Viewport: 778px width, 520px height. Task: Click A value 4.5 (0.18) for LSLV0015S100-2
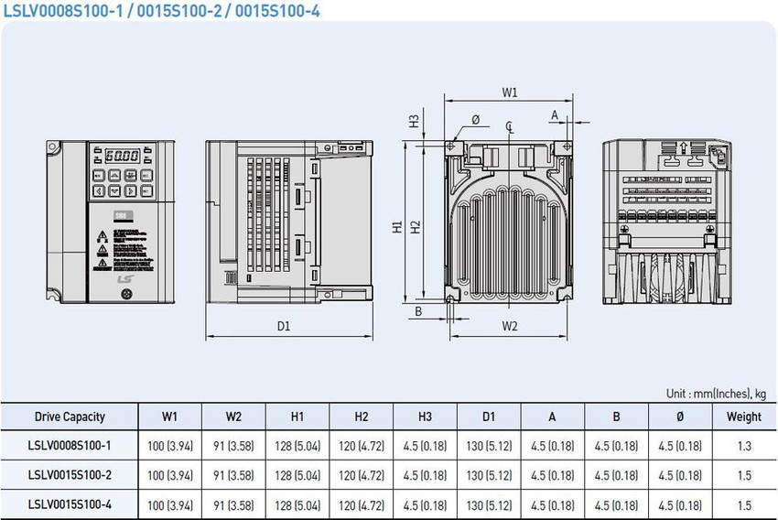click(x=552, y=476)
